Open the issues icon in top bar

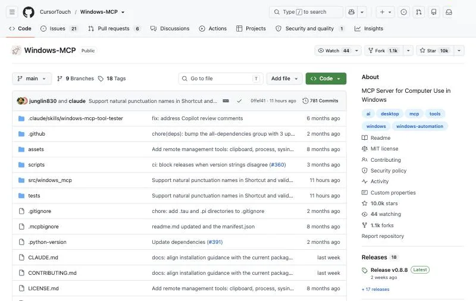403,12
